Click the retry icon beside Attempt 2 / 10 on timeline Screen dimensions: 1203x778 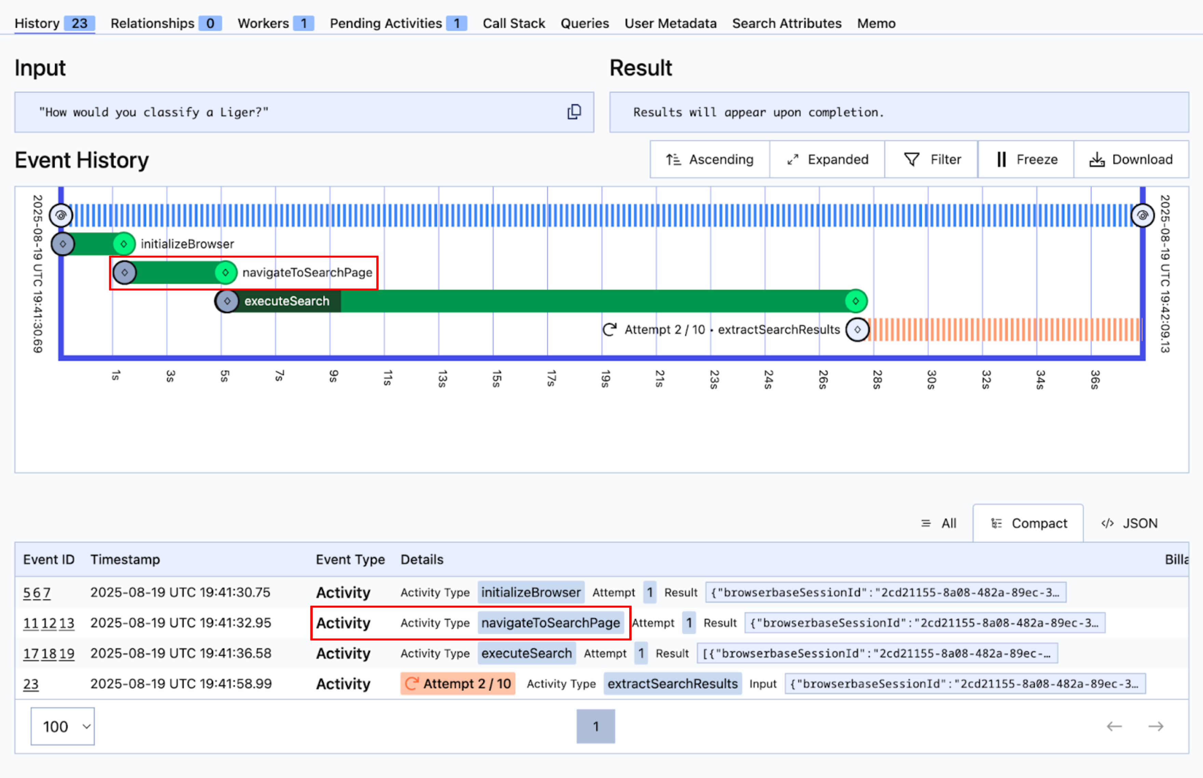[610, 330]
